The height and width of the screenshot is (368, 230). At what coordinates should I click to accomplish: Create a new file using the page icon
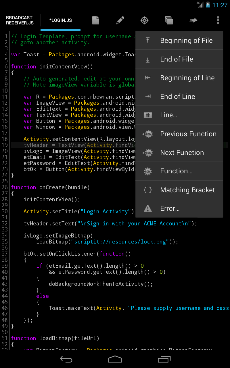click(95, 20)
